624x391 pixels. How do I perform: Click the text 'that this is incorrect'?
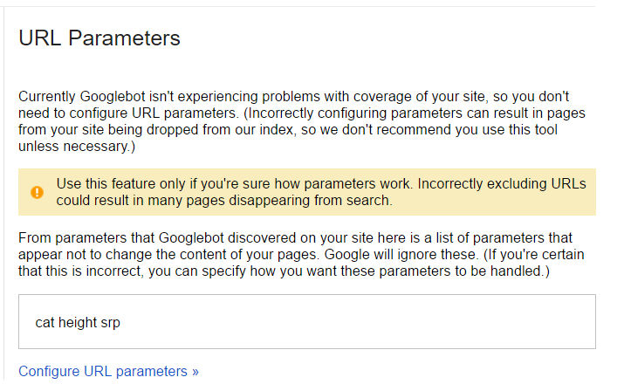(x=80, y=271)
